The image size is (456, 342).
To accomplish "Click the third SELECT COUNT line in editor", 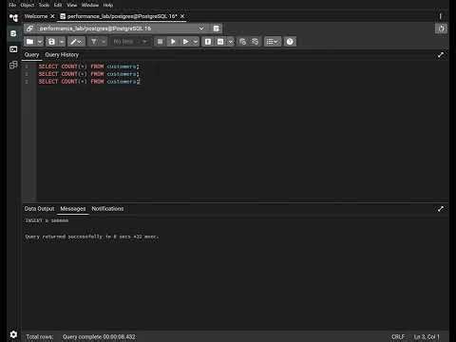I will pyautogui.click(x=88, y=82).
